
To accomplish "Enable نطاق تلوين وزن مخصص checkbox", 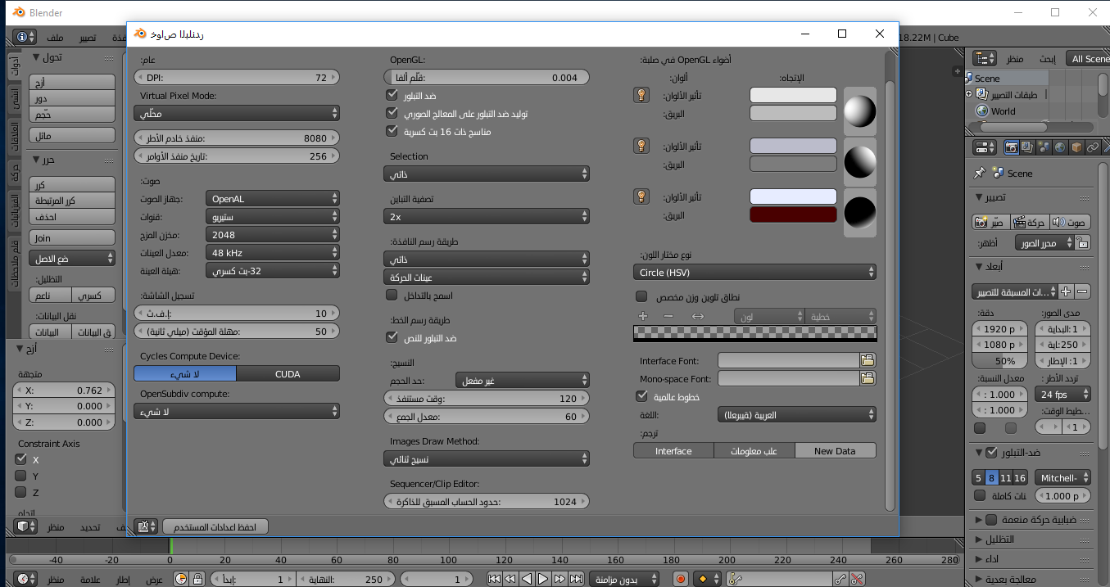I will point(641,296).
